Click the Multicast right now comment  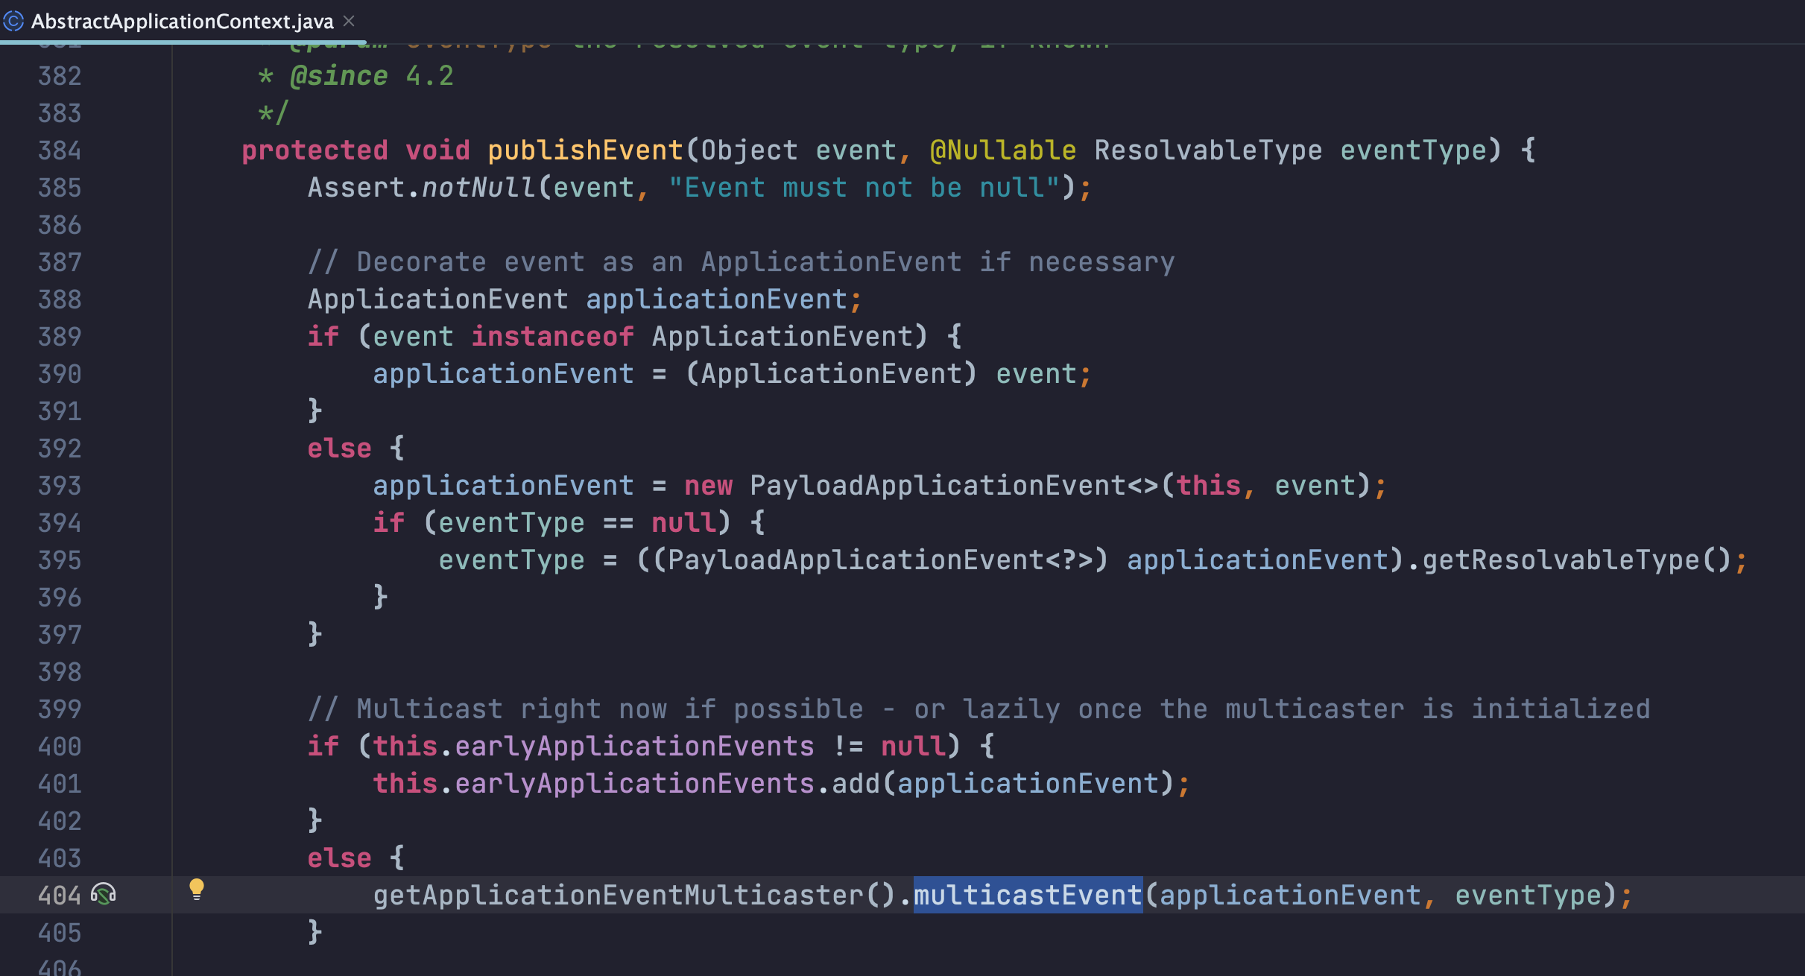click(979, 709)
